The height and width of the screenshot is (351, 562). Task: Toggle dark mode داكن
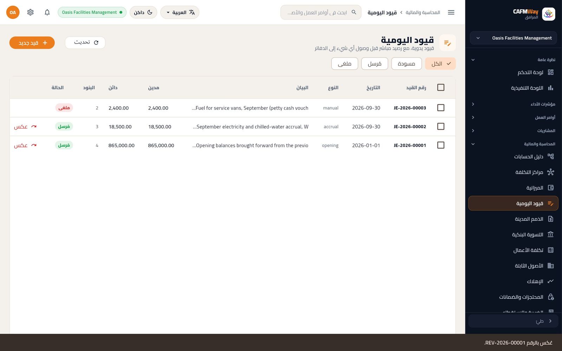coord(143,12)
